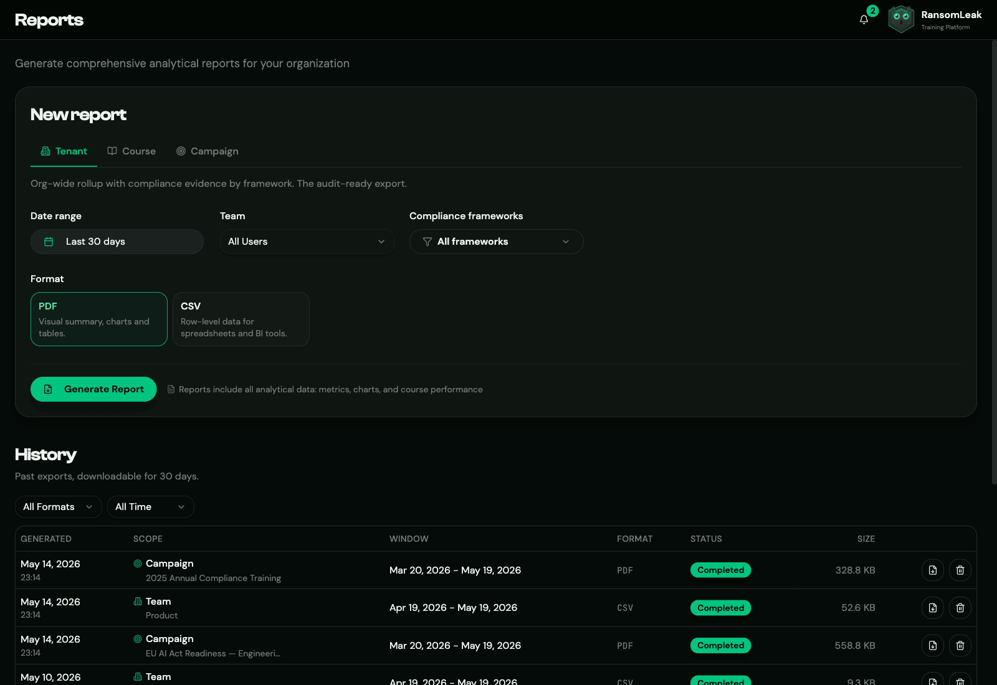Image resolution: width=997 pixels, height=685 pixels.
Task: Click the Completed badge for 558.8 KB report
Action: click(721, 645)
